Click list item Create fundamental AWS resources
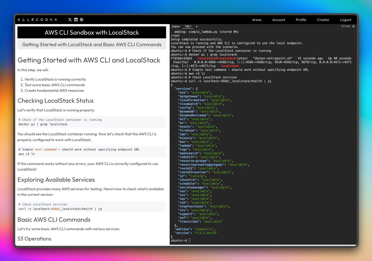 pos(54,90)
